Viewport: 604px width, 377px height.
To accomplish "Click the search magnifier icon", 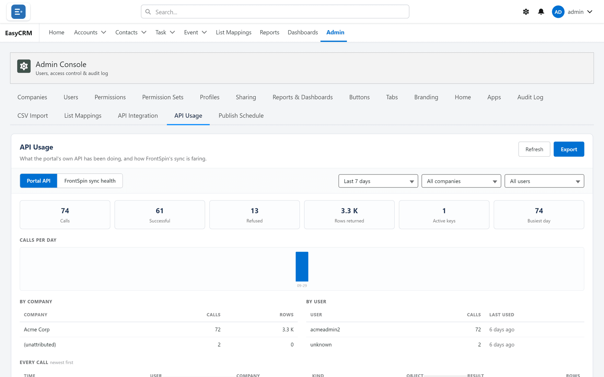I will (x=148, y=12).
